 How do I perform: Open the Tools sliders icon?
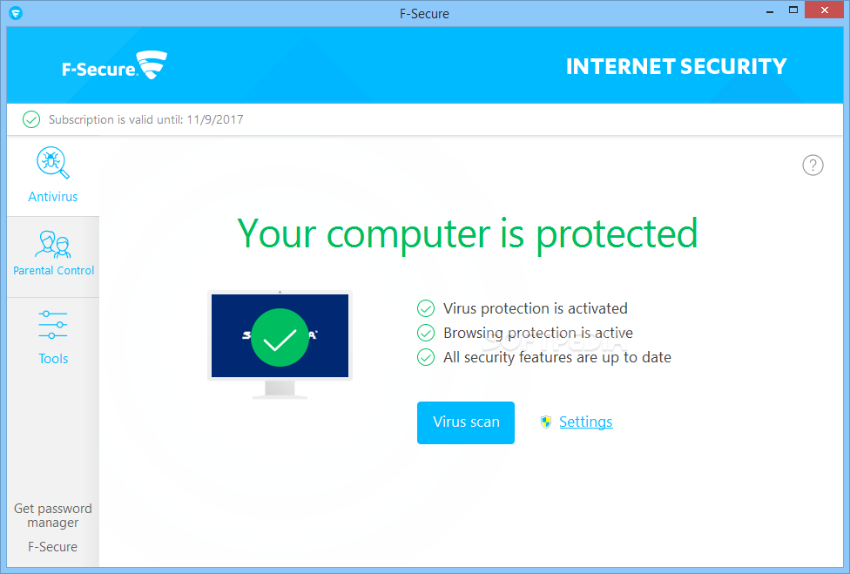click(x=53, y=325)
